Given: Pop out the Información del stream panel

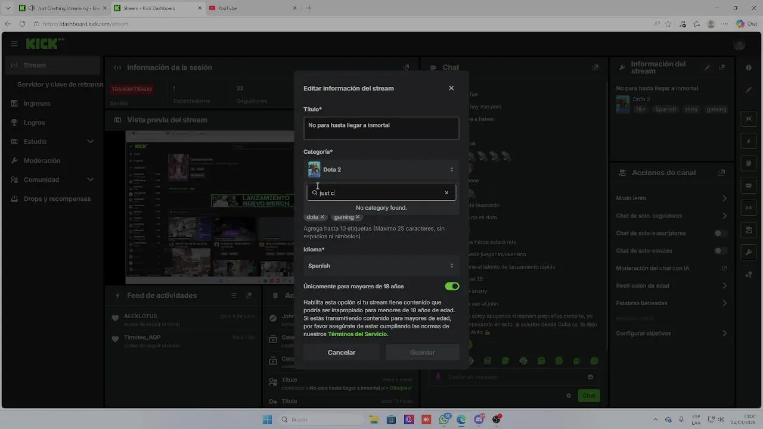Looking at the screenshot, I should coord(721,68).
